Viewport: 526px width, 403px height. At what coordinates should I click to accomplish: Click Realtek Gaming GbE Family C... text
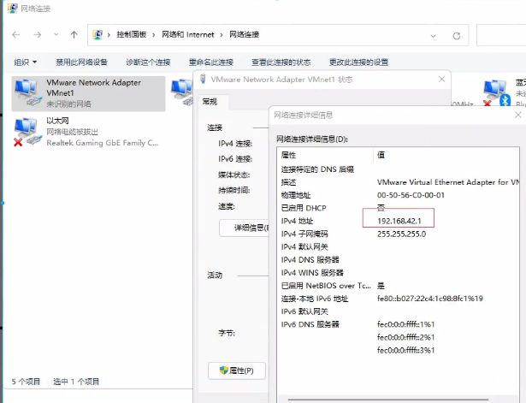(103, 143)
